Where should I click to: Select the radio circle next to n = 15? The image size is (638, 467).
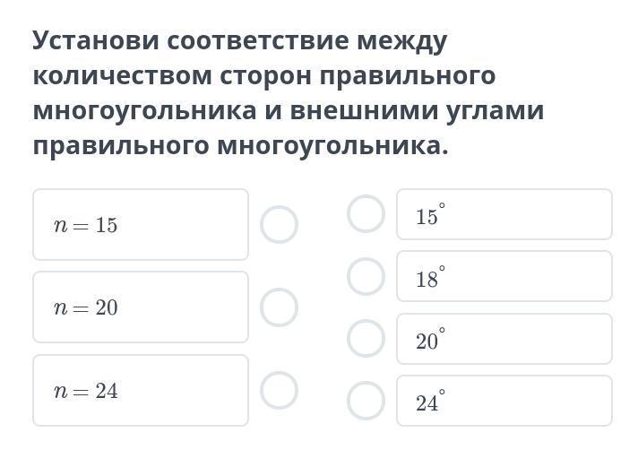[x=279, y=225]
